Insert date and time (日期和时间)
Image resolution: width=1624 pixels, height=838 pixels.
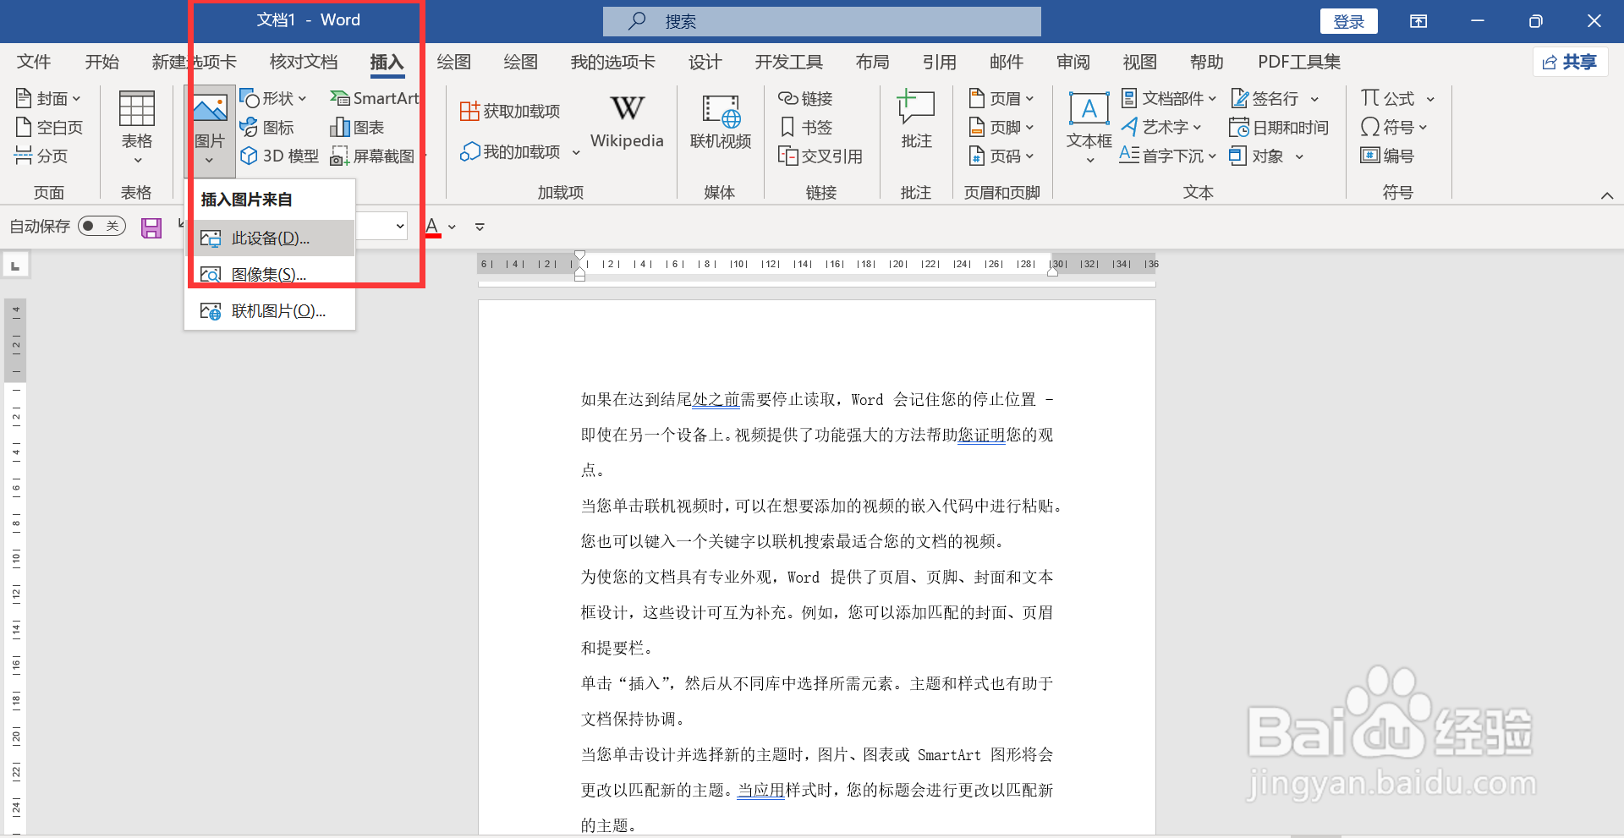click(1279, 128)
